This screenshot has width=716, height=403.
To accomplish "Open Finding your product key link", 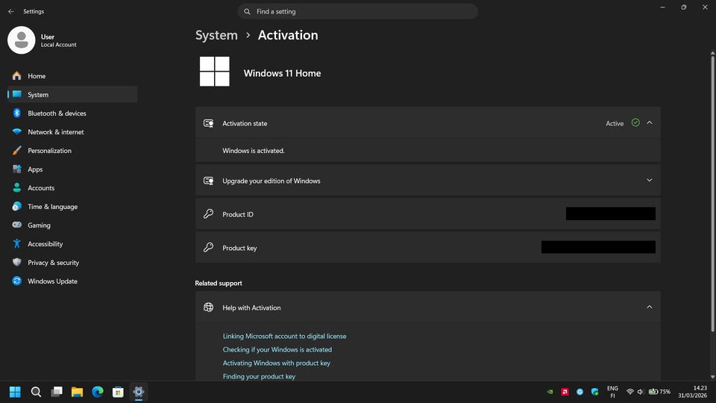I will pos(259,377).
